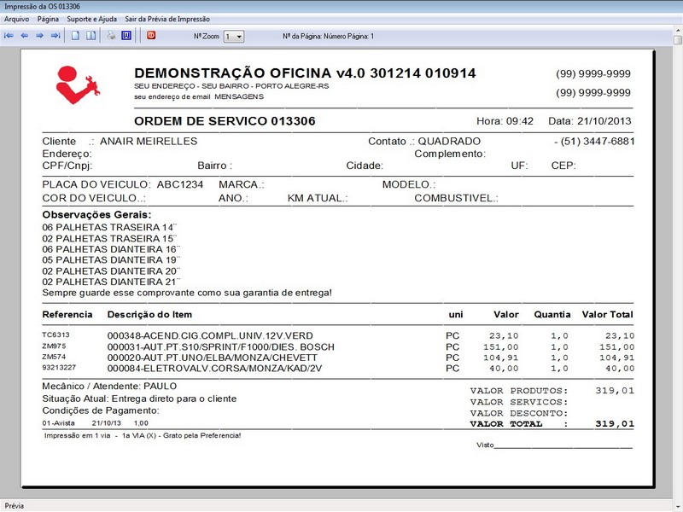
Task: Click the vertical scrollbar up arrow
Action: point(678,31)
